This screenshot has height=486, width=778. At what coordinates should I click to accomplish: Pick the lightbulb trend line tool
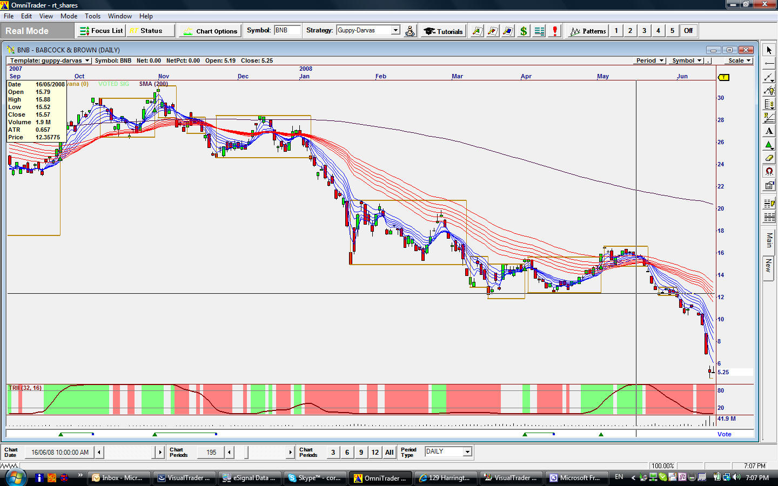[769, 91]
